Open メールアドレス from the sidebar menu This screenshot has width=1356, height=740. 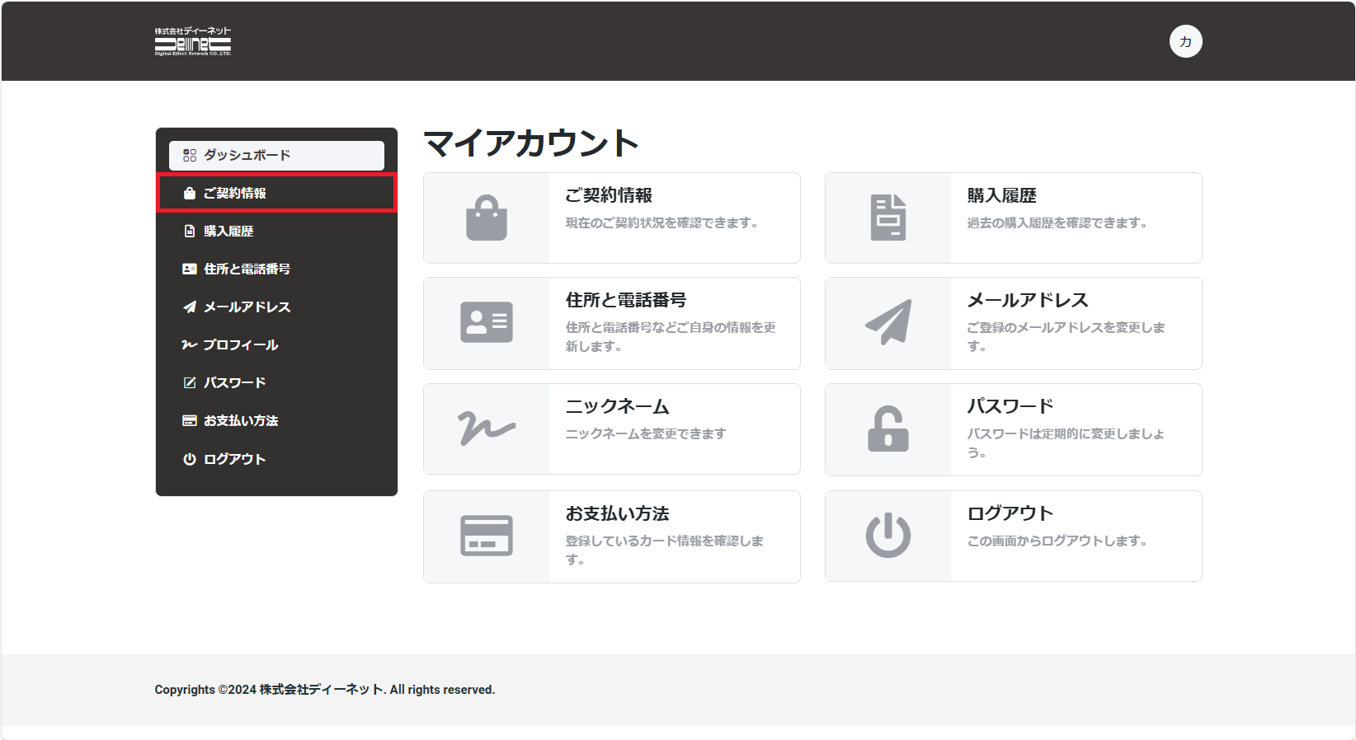[276, 307]
